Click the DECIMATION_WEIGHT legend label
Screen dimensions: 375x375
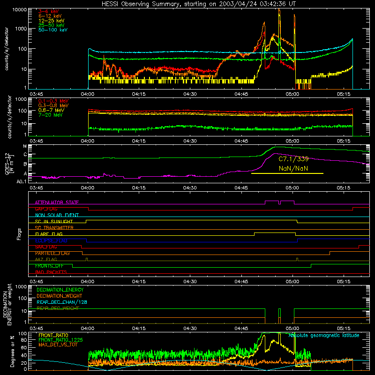coord(60,296)
